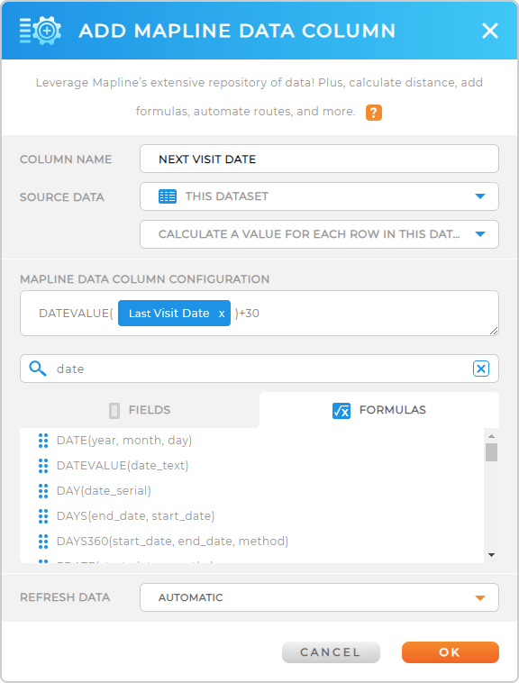Click the orange help question mark icon
This screenshot has height=683, width=519.
374,113
